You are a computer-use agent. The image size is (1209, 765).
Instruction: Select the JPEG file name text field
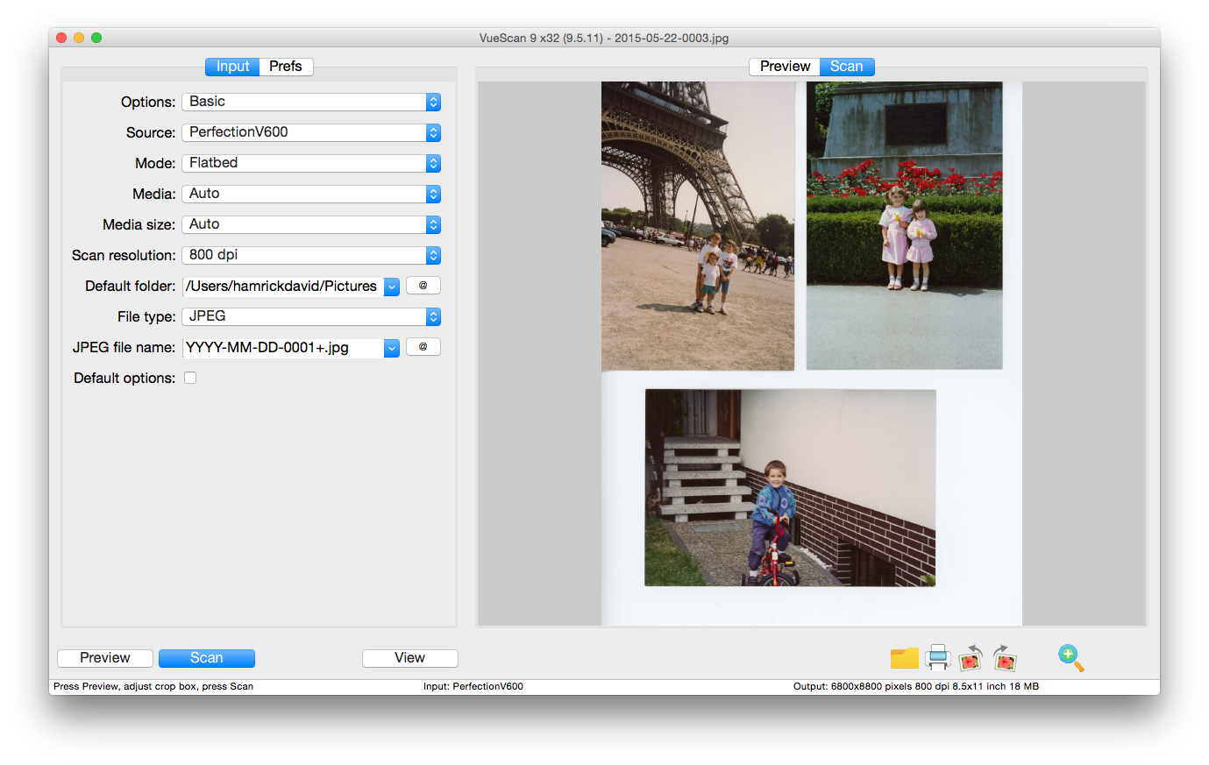[x=281, y=347]
